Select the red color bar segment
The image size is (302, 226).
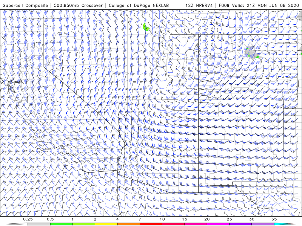(151, 224)
